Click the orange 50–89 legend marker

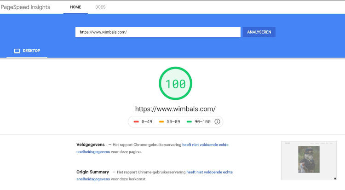tap(161, 121)
